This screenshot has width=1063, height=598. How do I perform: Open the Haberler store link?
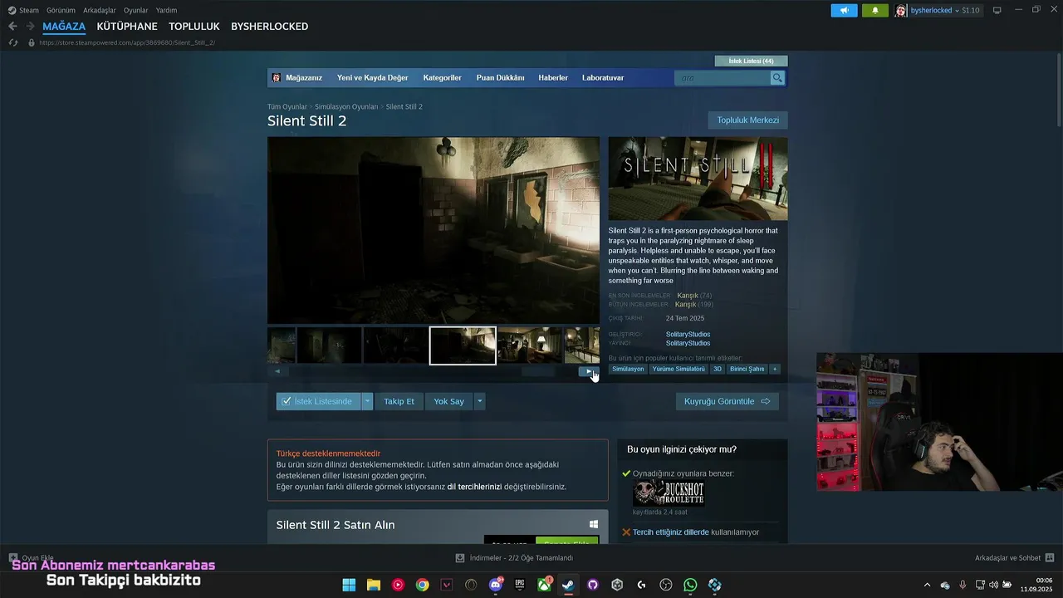coord(553,77)
